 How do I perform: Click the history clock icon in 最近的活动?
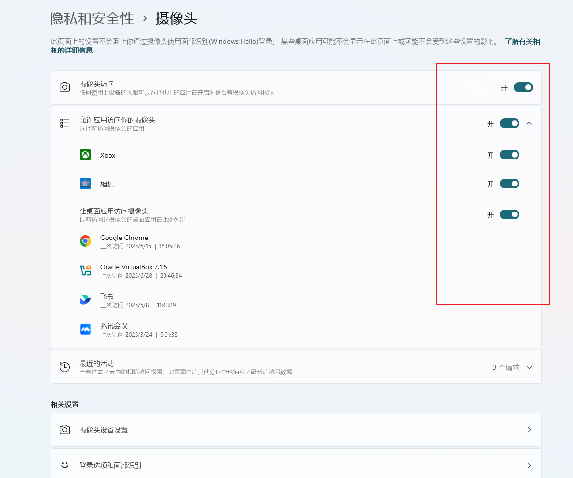(x=65, y=367)
